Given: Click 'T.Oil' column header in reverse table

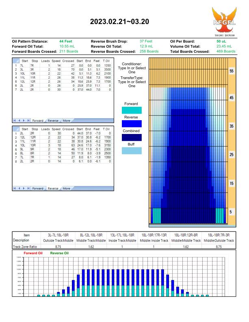Looking at the screenshot, I should pyautogui.click(x=106, y=129).
